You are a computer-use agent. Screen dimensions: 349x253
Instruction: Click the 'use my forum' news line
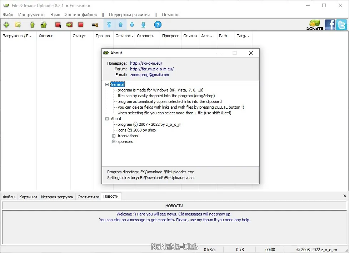[x=175, y=220]
